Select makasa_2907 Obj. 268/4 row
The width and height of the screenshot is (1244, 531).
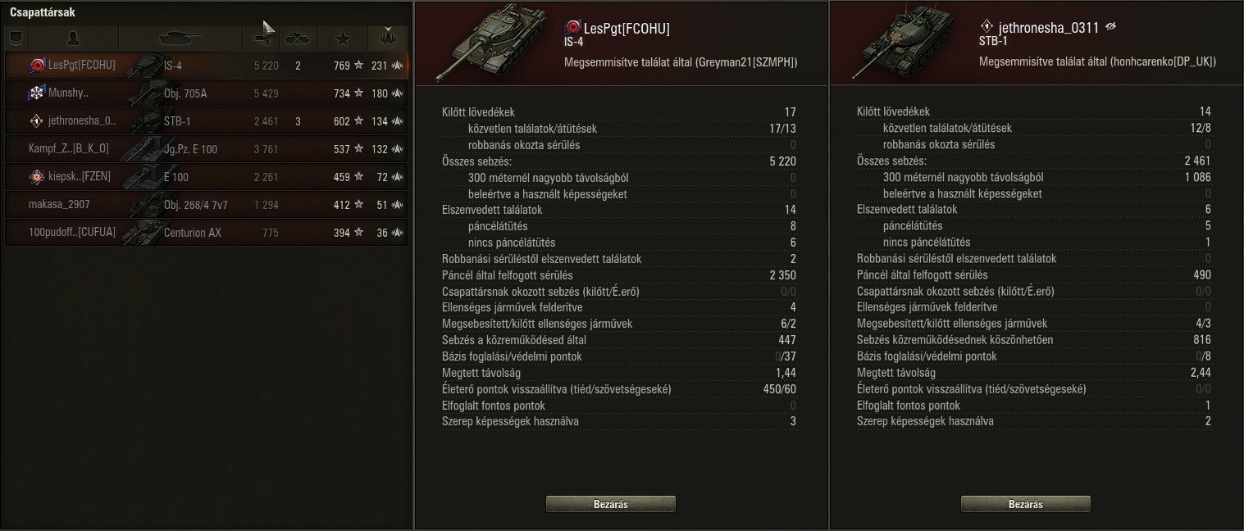(x=206, y=205)
